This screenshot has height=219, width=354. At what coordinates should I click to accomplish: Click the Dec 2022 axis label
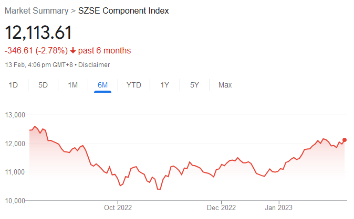[221, 207]
